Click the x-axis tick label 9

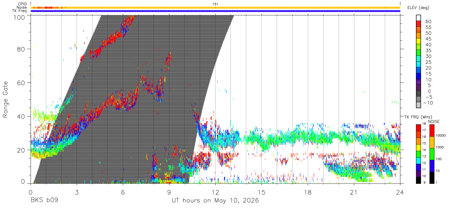[x=169, y=192]
